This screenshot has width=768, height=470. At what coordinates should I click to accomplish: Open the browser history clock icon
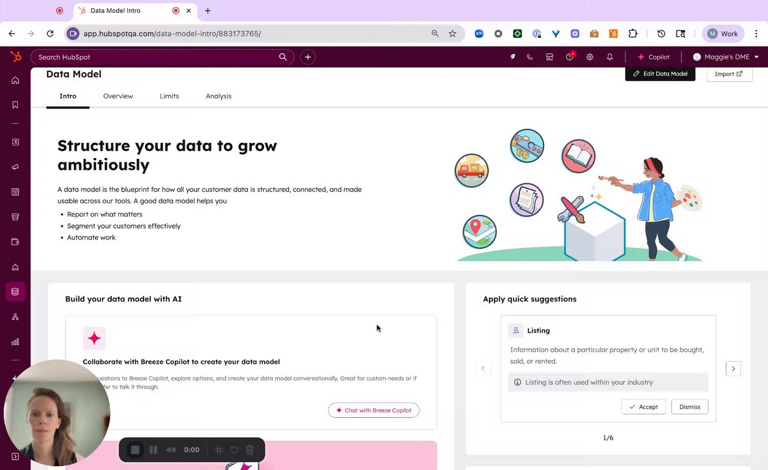(661, 34)
